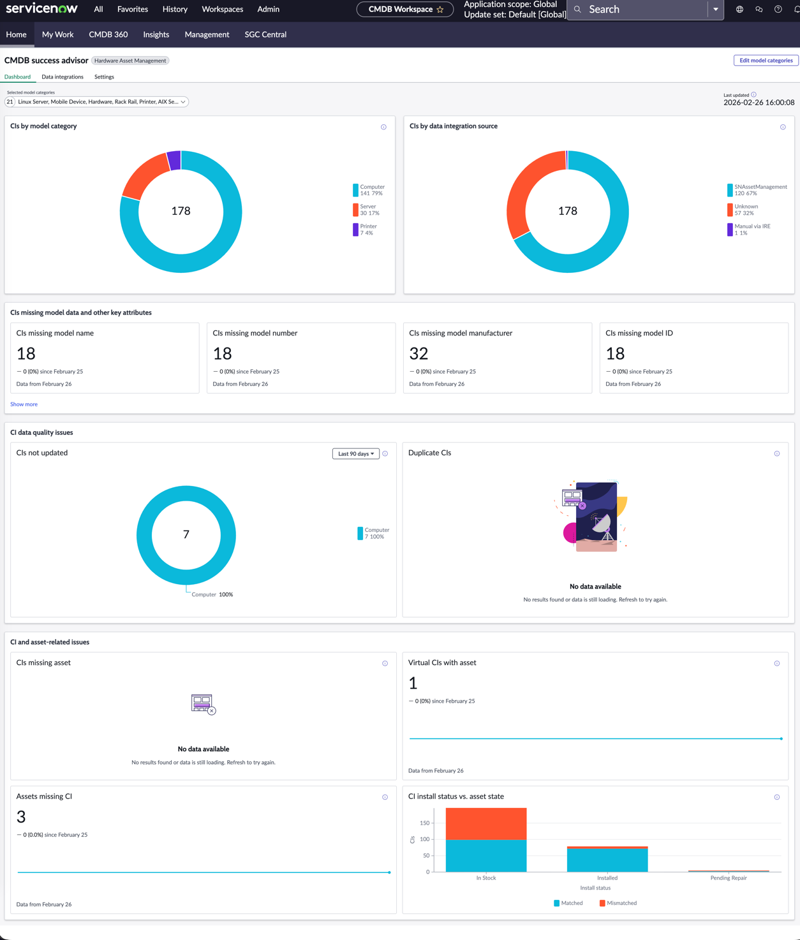800x940 pixels.
Task: Open info icon for CIs by model category
Action: pos(383,127)
